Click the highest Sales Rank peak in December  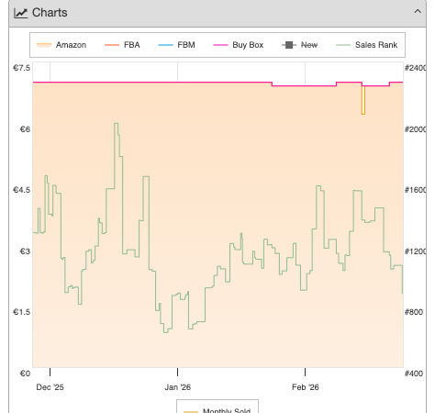[117, 124]
